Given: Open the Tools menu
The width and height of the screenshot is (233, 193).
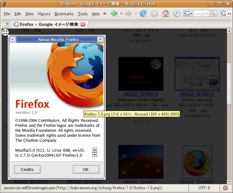Looking at the screenshot, I should [83, 14].
